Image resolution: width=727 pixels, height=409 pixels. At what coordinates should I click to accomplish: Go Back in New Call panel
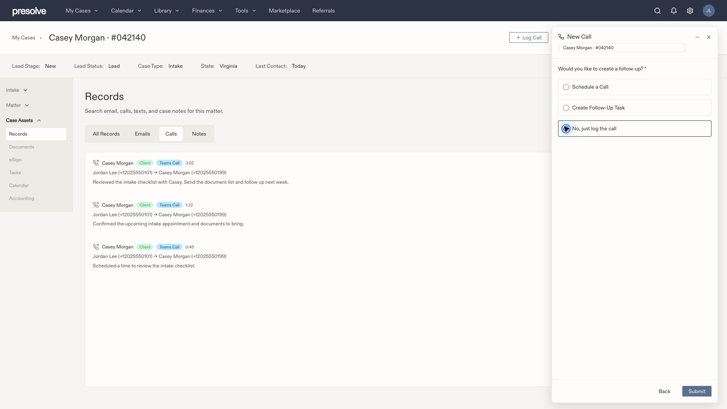pyautogui.click(x=665, y=391)
